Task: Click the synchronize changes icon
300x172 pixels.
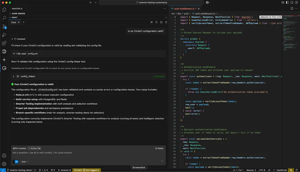Action: click(35, 170)
